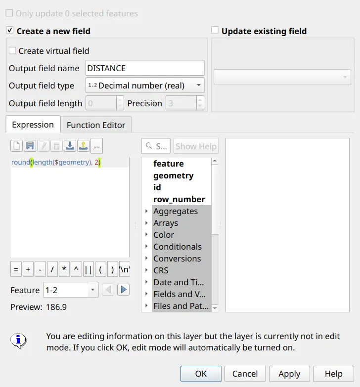Insert the newline '\n' operator

125,269
